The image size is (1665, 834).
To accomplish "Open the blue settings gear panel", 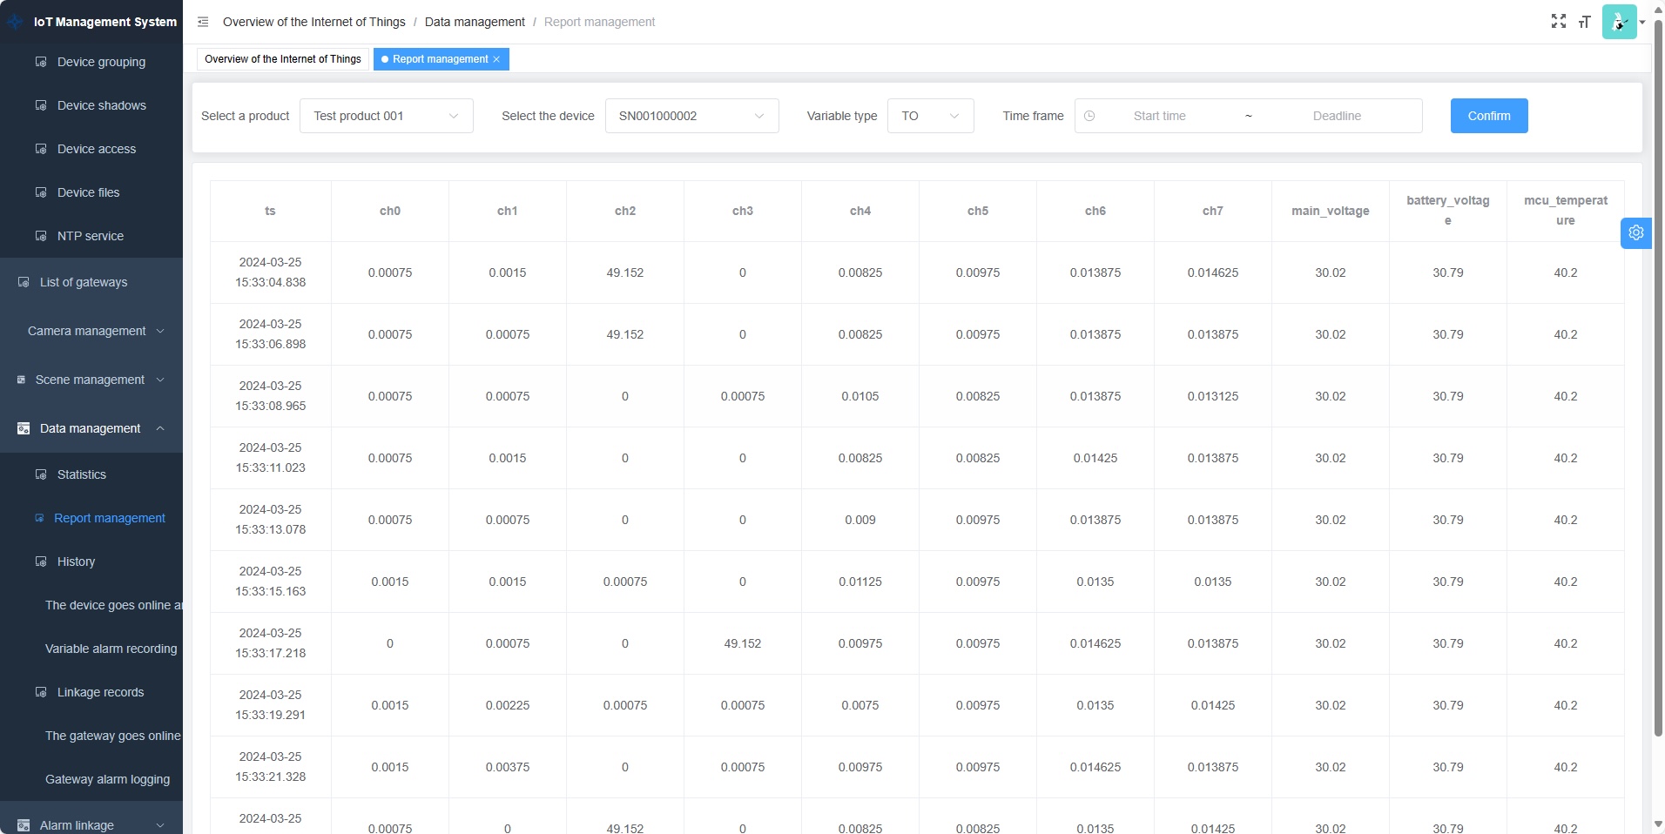I will (1635, 233).
